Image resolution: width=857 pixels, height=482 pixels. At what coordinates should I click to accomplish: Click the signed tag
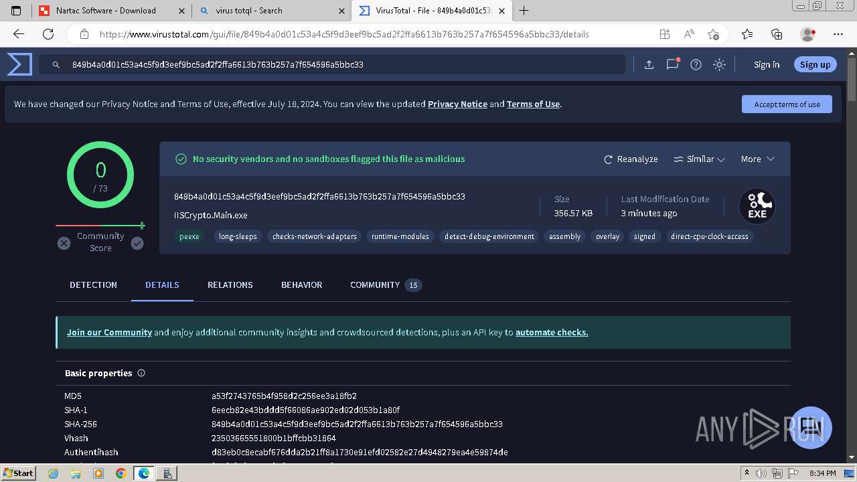644,236
